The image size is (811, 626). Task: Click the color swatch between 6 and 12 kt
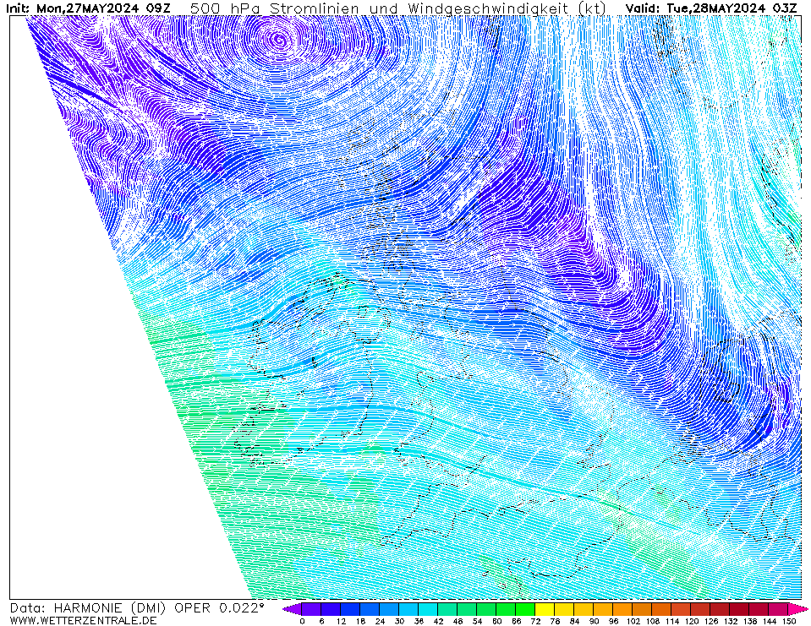coord(332,609)
